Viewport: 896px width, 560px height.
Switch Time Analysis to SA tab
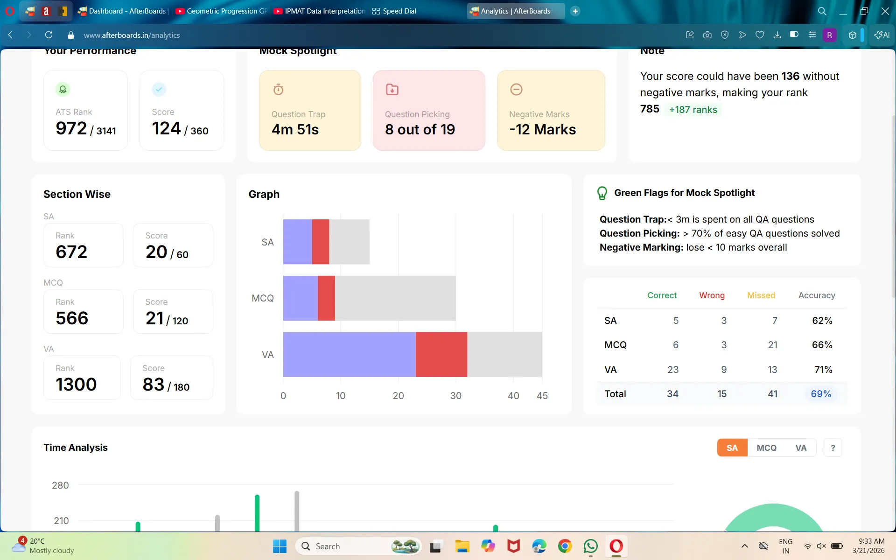click(x=732, y=448)
